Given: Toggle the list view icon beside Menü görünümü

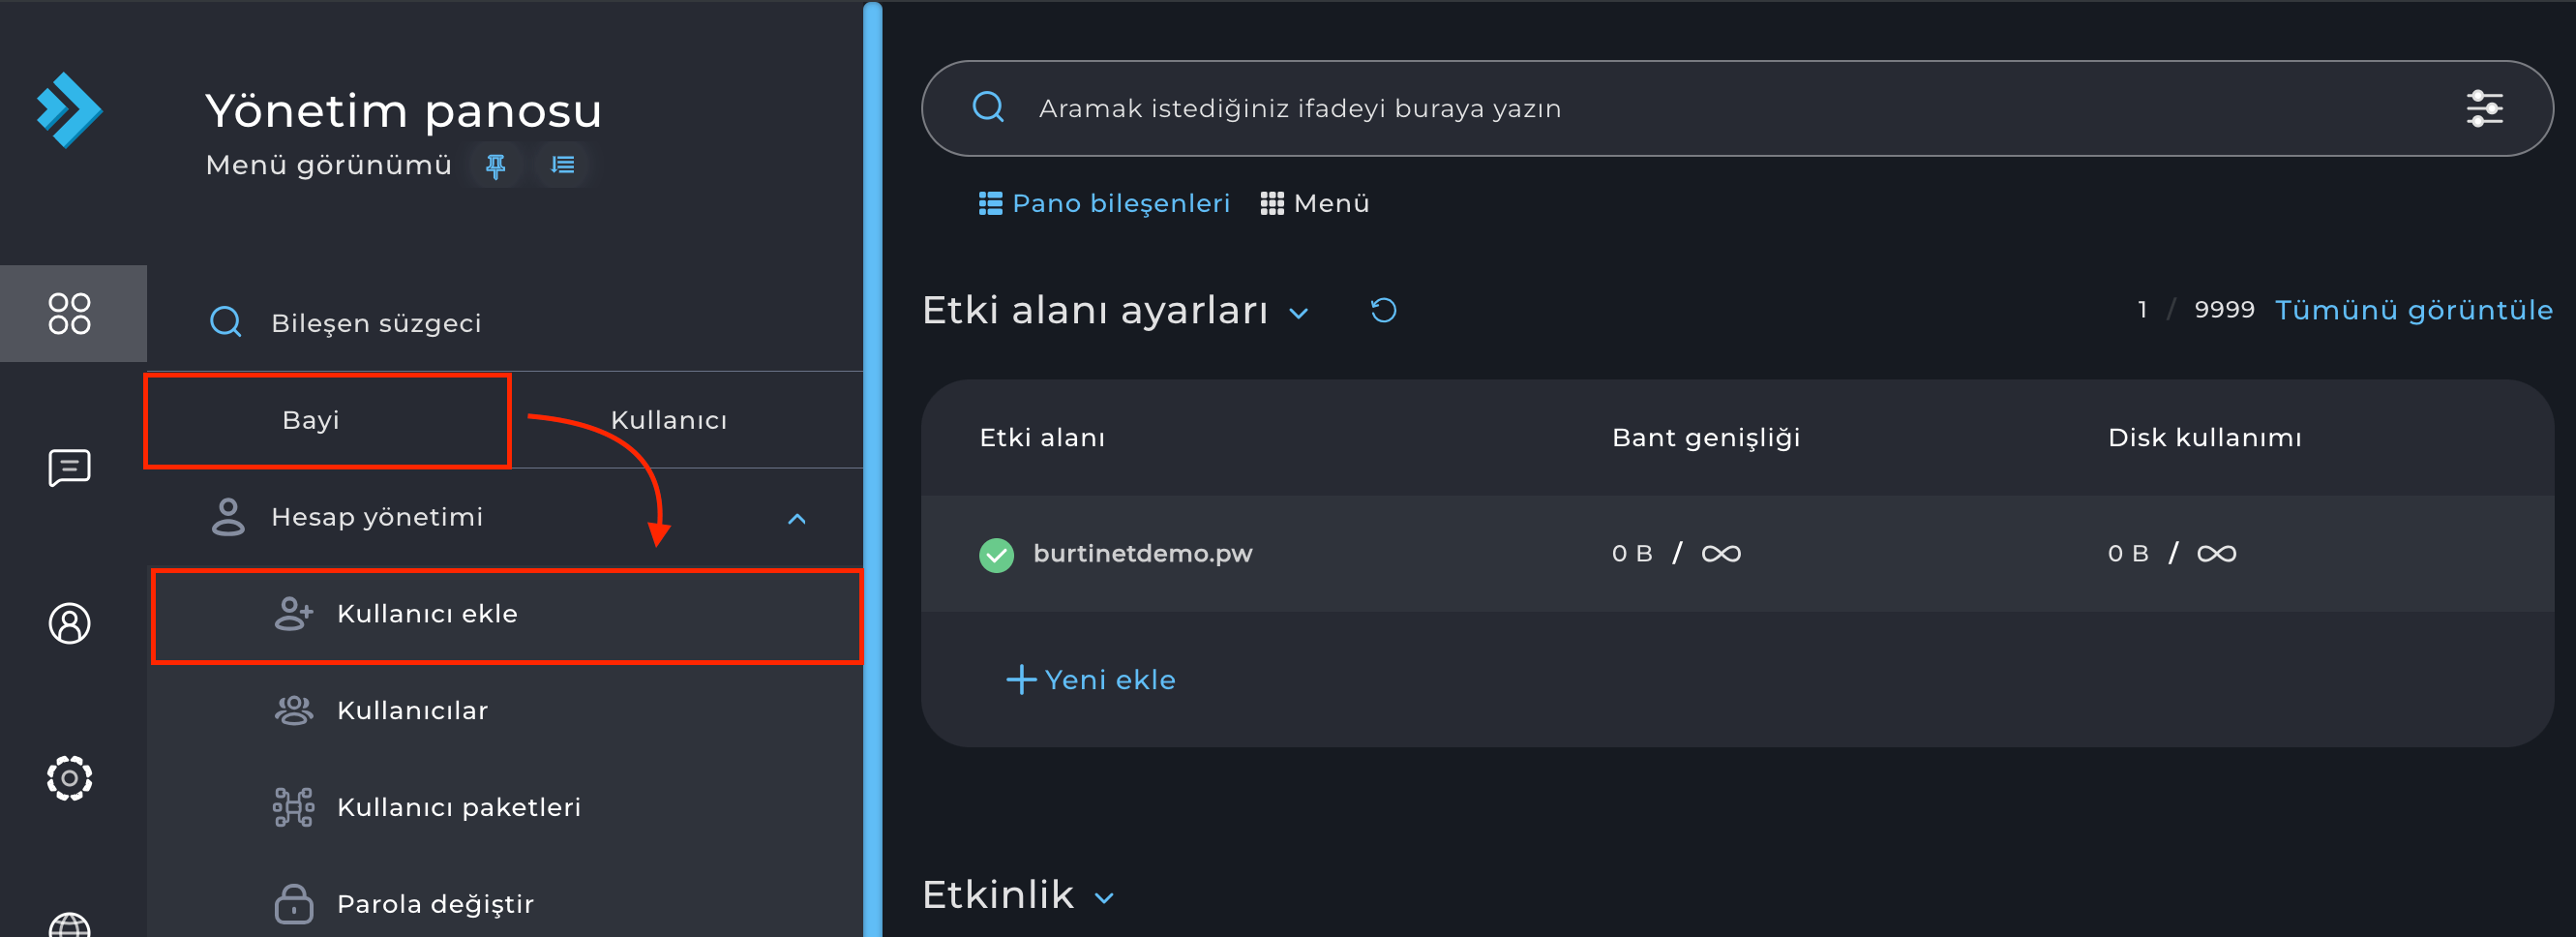Looking at the screenshot, I should point(563,166).
